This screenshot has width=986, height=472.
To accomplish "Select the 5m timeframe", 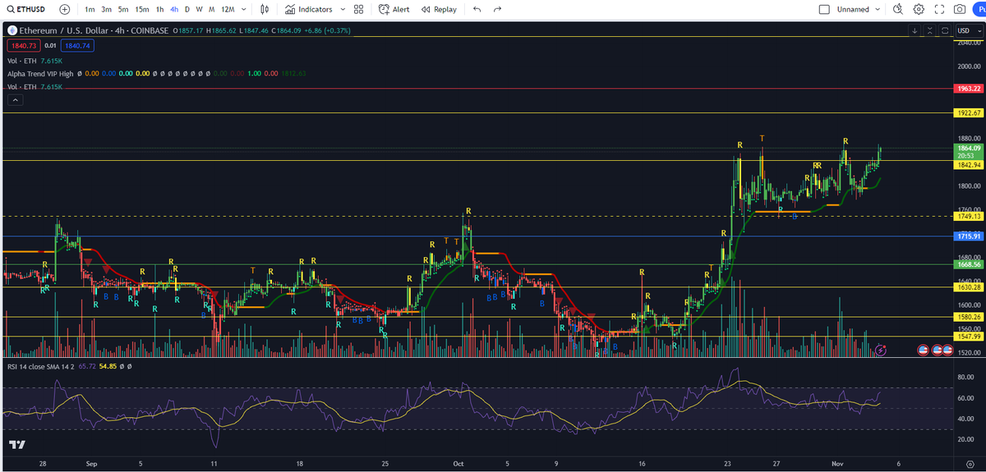I will click(123, 9).
